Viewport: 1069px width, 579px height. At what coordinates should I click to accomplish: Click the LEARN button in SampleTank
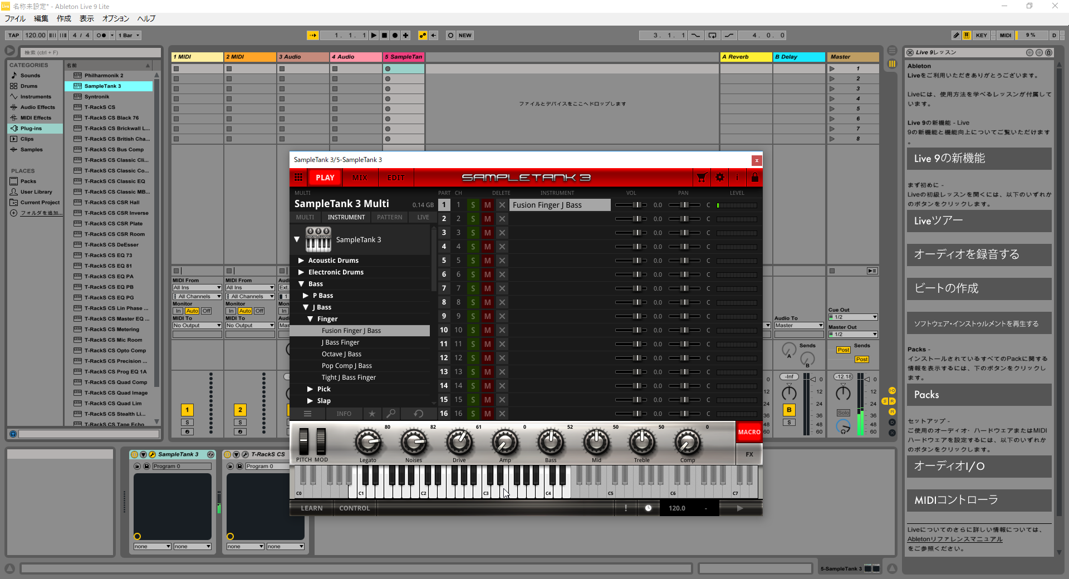pyautogui.click(x=312, y=508)
